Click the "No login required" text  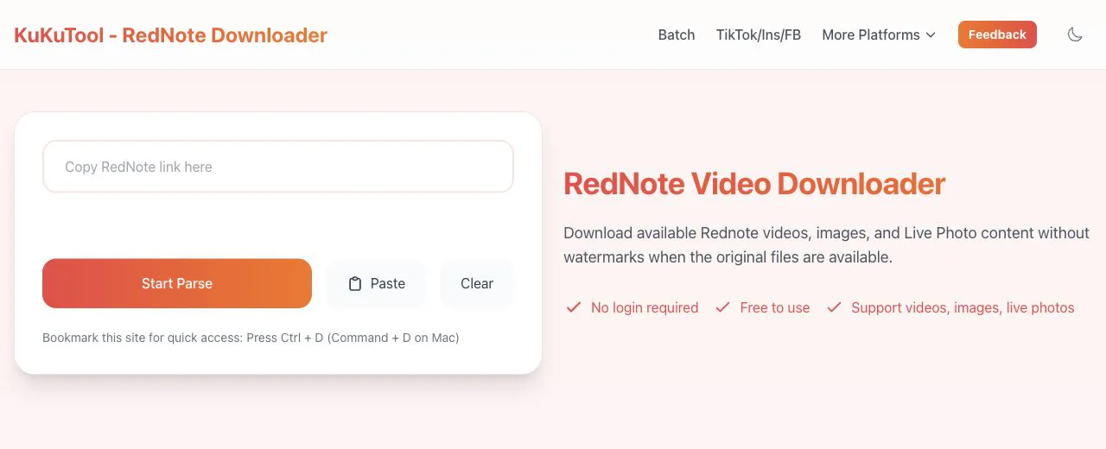[x=645, y=307]
